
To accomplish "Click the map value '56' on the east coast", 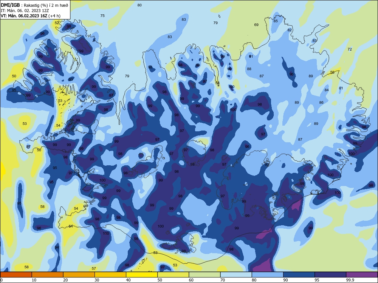I will point(332,72).
